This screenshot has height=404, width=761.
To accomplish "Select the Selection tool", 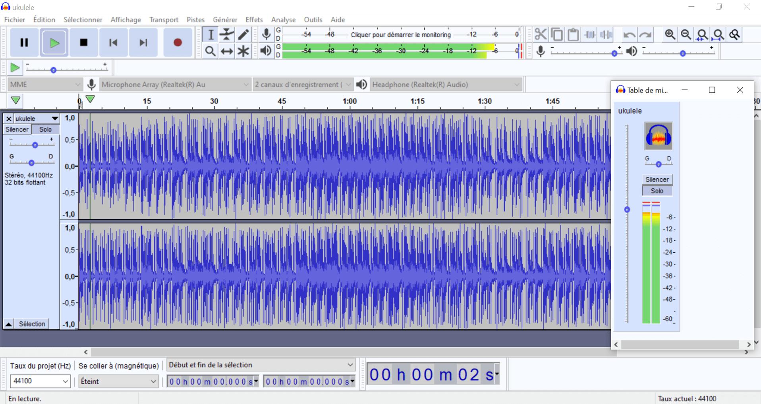I will [x=210, y=34].
